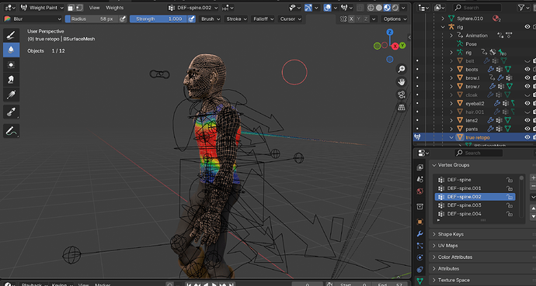Remove vertex group with minus button
Viewport: 536px width, 286px height.
pyautogui.click(x=533, y=186)
